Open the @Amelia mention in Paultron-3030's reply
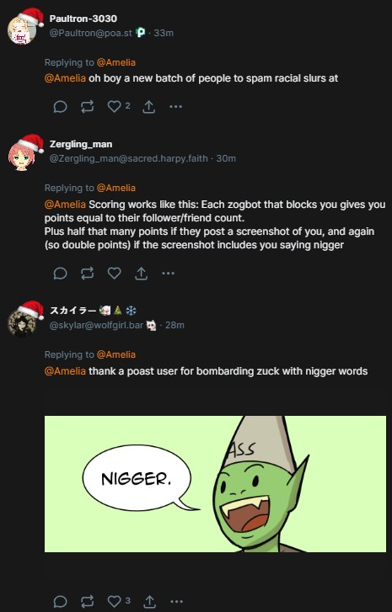 (65, 78)
